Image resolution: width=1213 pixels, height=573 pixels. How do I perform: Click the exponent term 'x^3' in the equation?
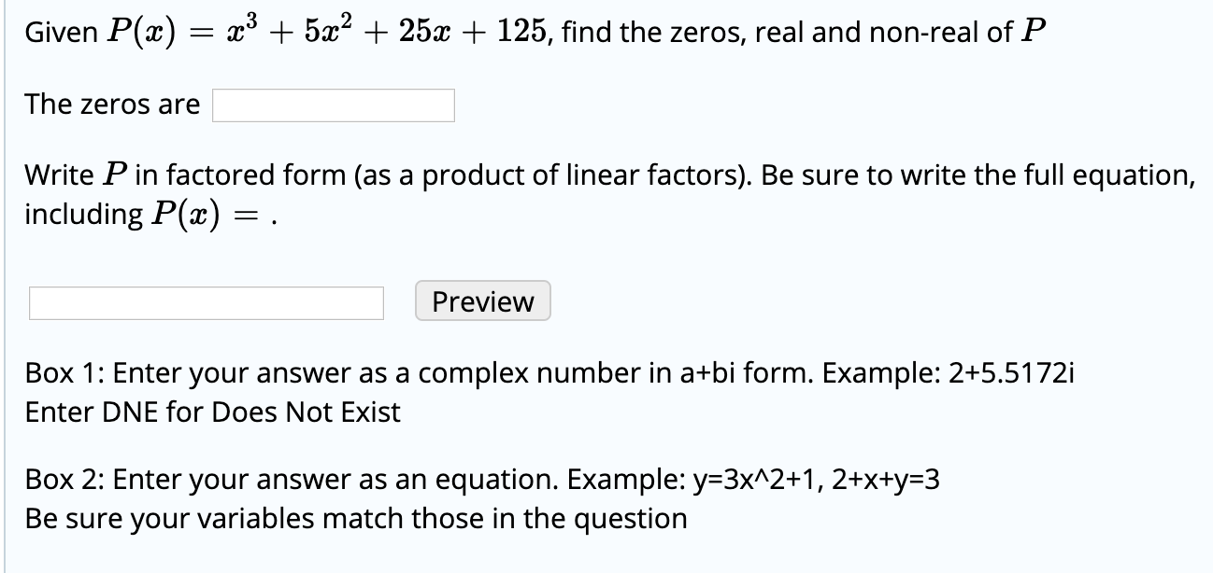[x=244, y=28]
